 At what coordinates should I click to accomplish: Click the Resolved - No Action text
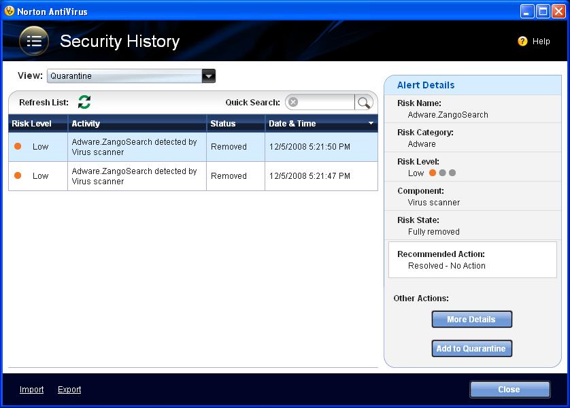(447, 266)
